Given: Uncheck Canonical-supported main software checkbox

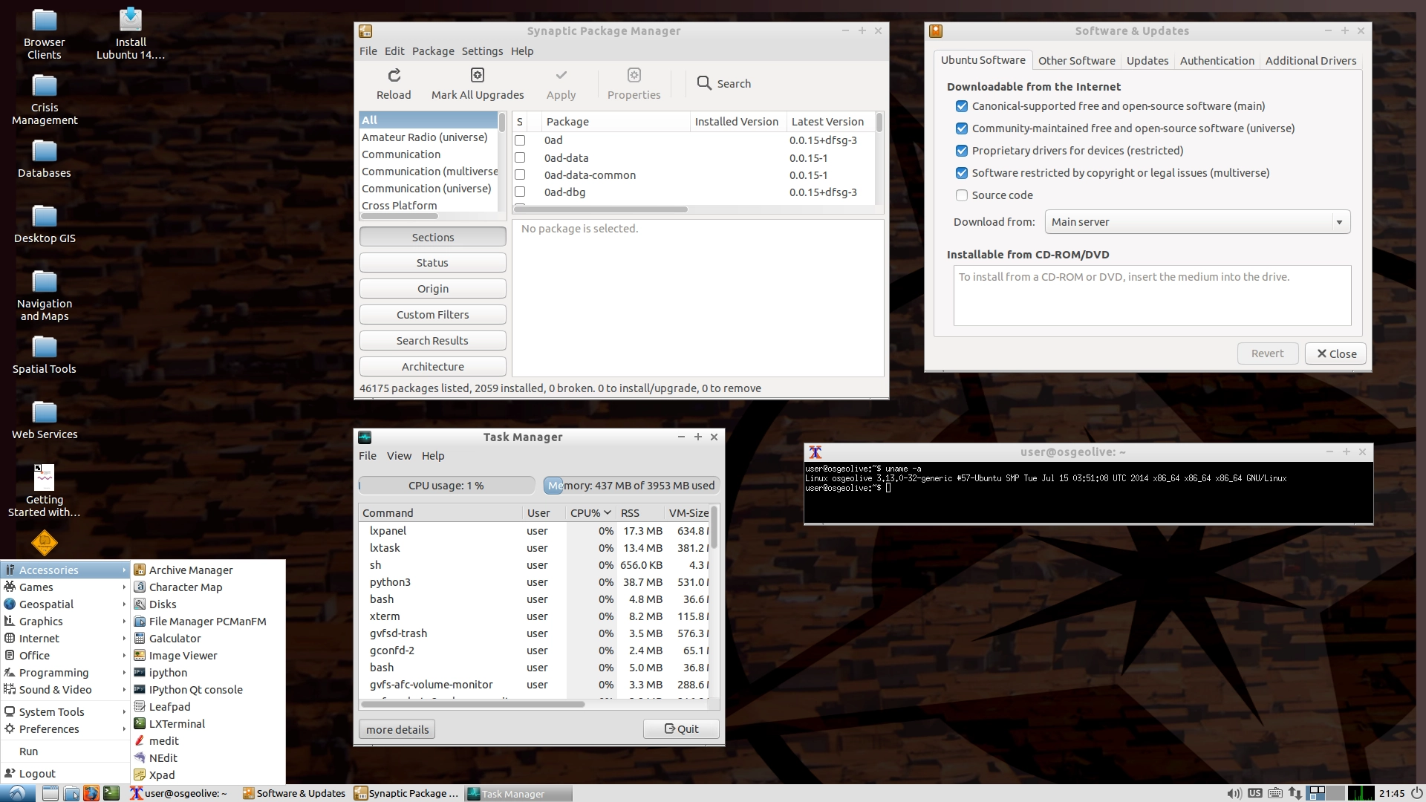Looking at the screenshot, I should point(962,106).
